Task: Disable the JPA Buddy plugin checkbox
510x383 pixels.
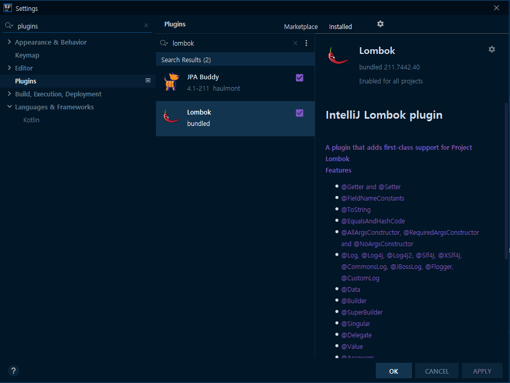Action: click(300, 78)
